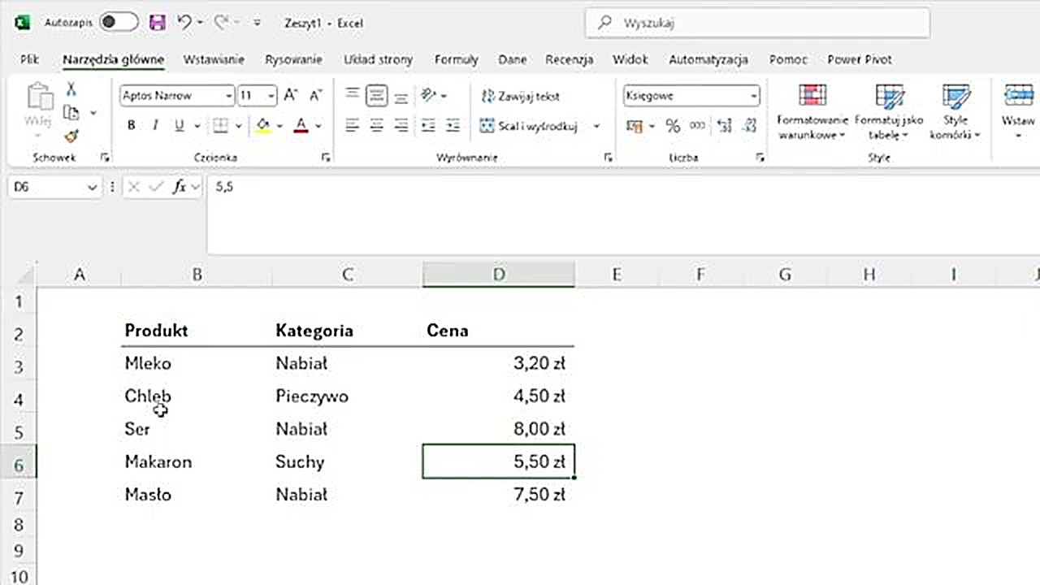Switch to the Formuły ribbon tab
The width and height of the screenshot is (1040, 585).
click(x=456, y=59)
